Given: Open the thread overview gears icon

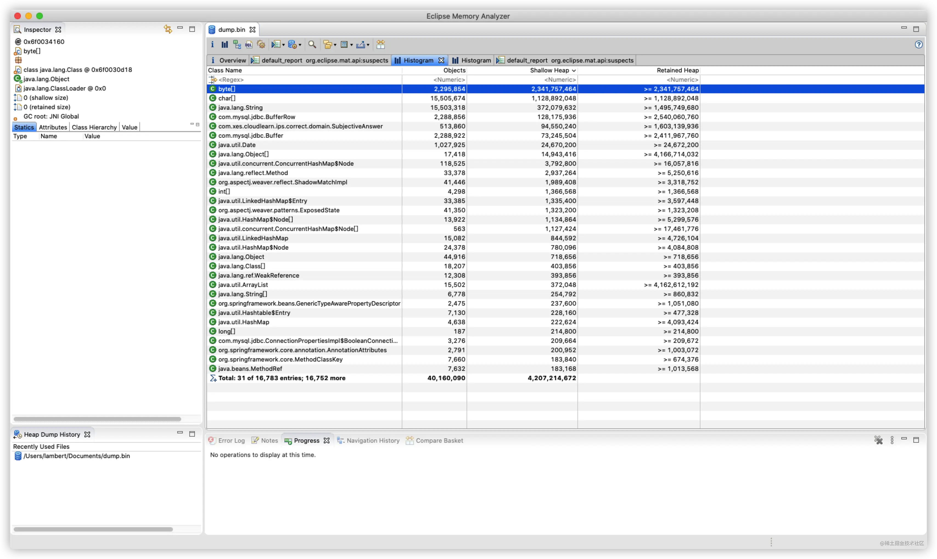Looking at the screenshot, I should [261, 44].
